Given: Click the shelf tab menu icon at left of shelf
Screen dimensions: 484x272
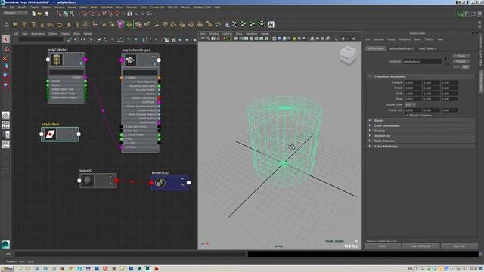Looking at the screenshot, I should coord(5,25).
